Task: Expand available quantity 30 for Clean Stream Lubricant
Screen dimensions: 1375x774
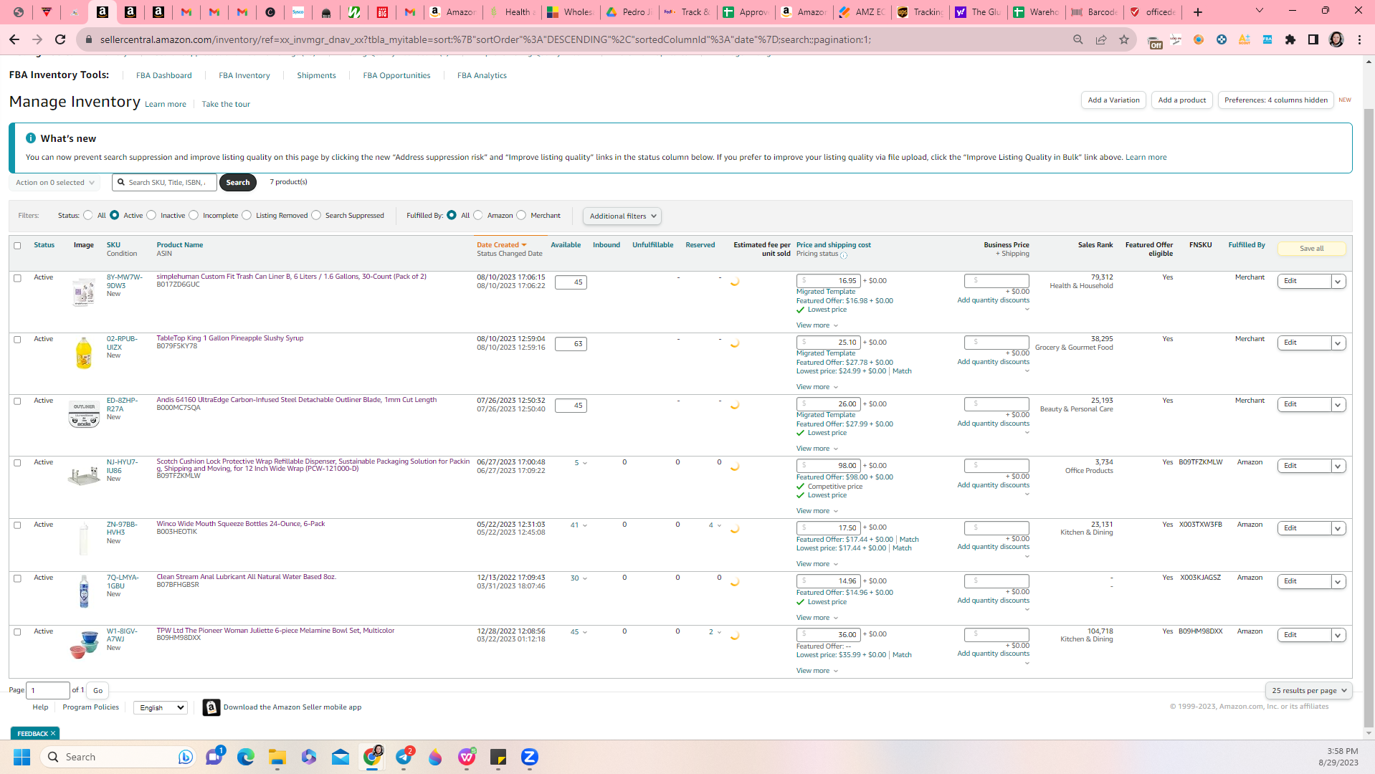Action: [579, 578]
